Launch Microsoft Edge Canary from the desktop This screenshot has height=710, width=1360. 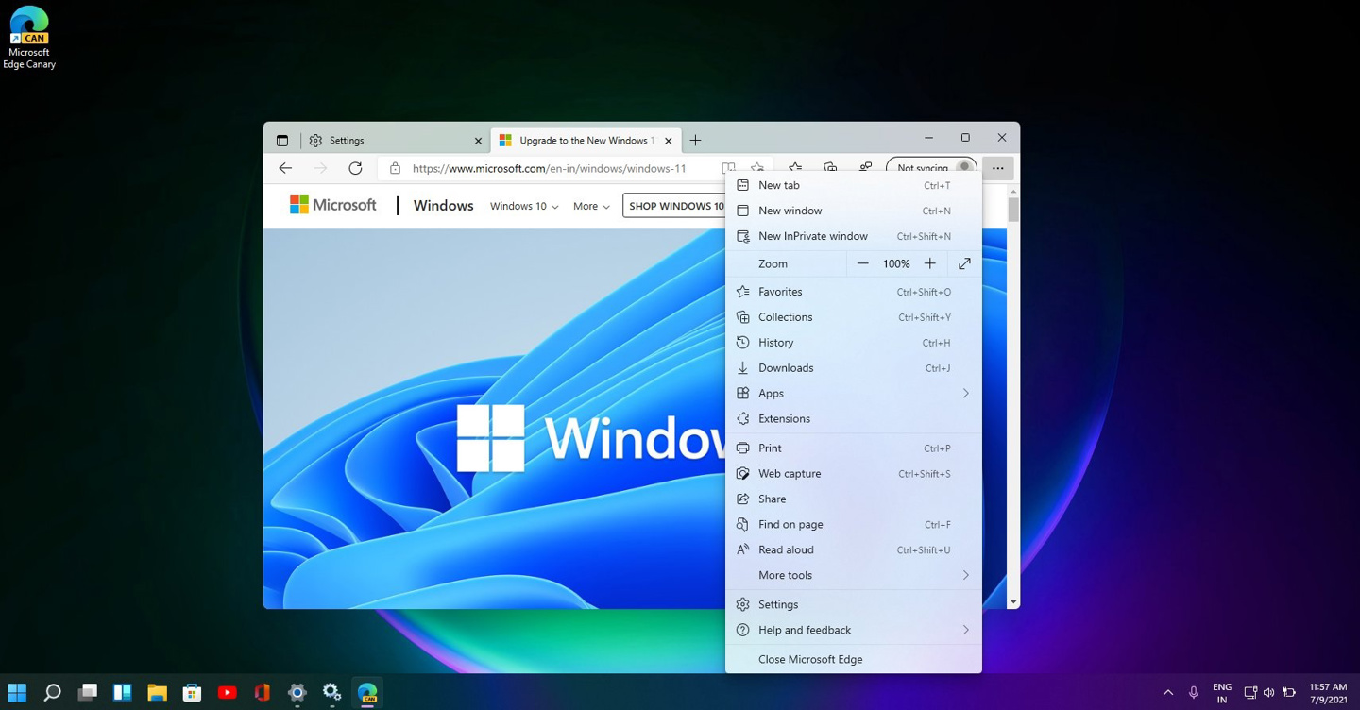pos(29,25)
